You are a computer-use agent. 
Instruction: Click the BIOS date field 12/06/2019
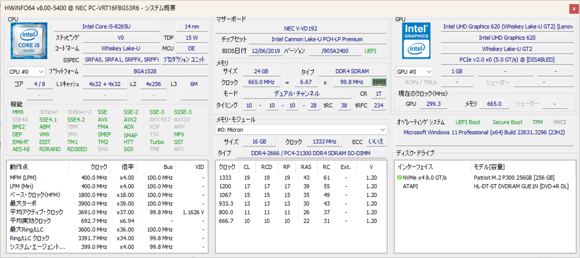click(x=266, y=51)
